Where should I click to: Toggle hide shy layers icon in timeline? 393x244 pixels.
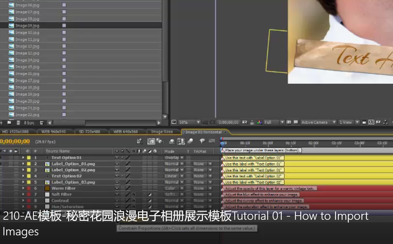coord(172,141)
